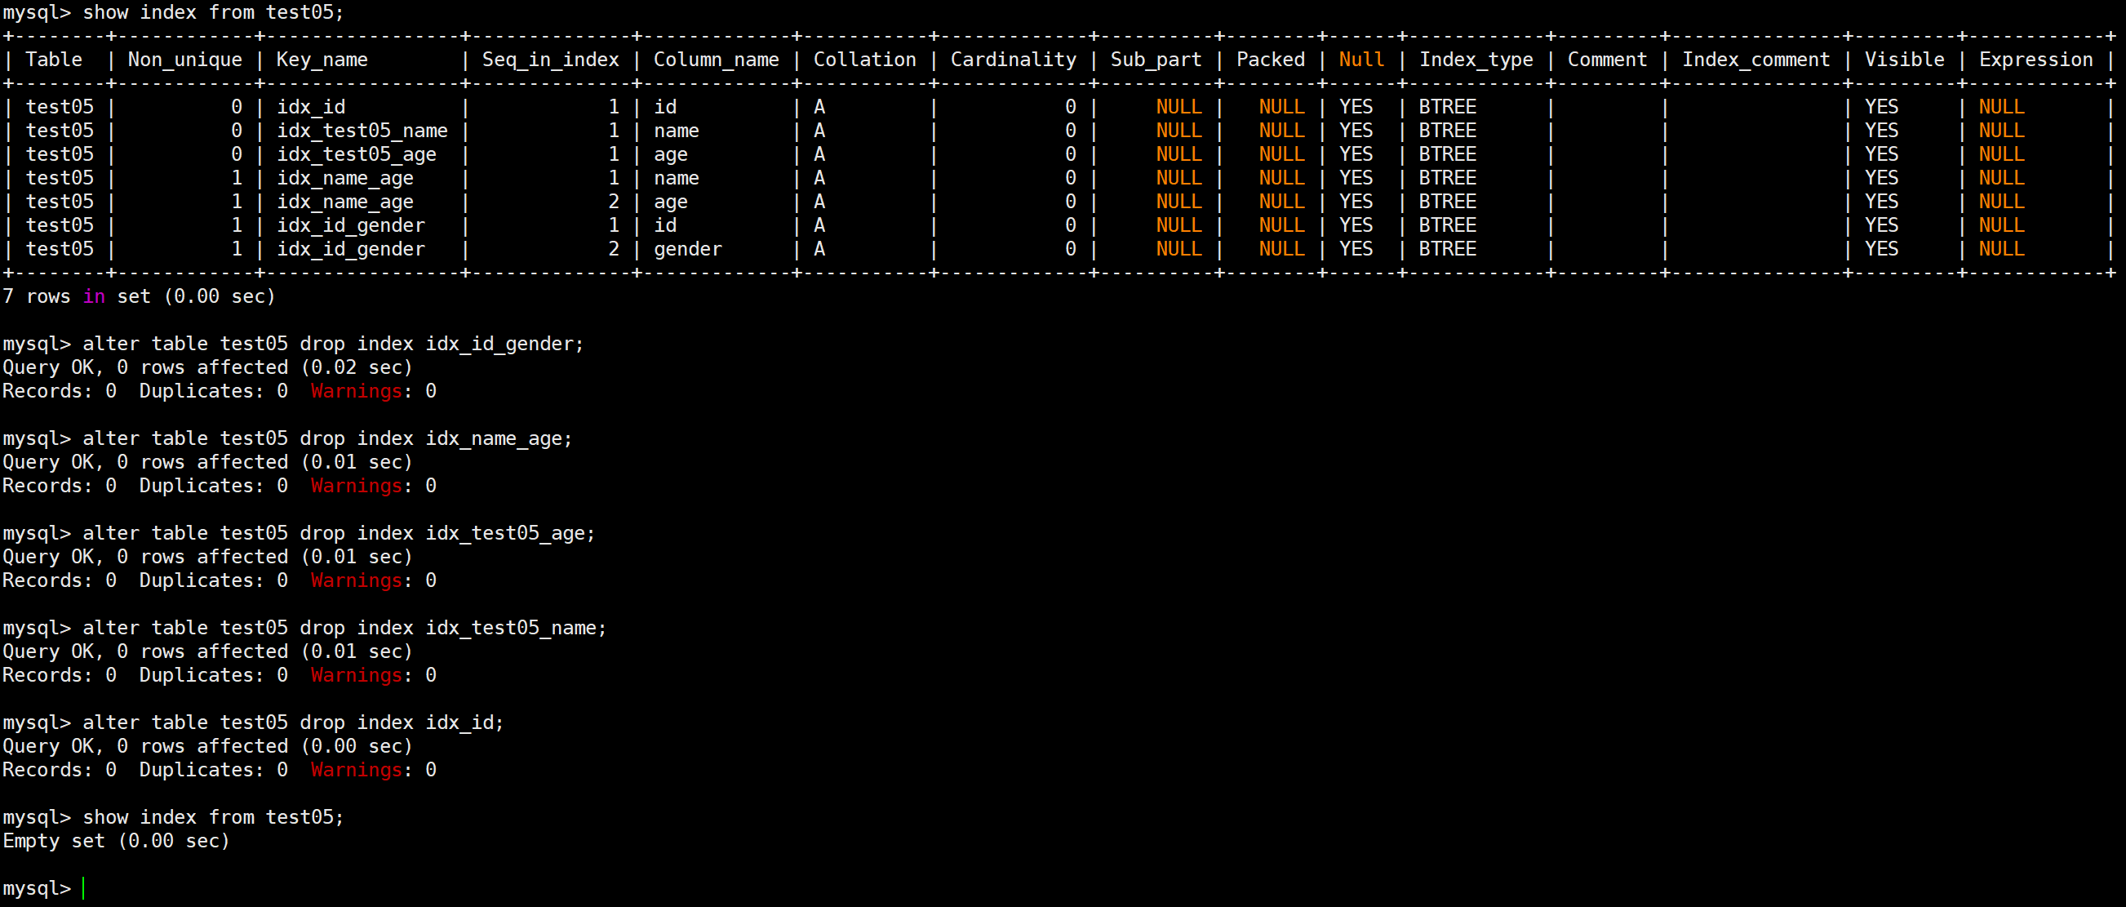This screenshot has height=907, width=2126.
Task: Click the 'Sub_part' column header
Action: tap(1156, 60)
